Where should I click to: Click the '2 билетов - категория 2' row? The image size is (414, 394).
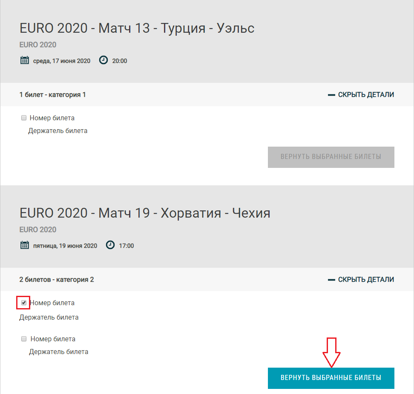coord(207,280)
